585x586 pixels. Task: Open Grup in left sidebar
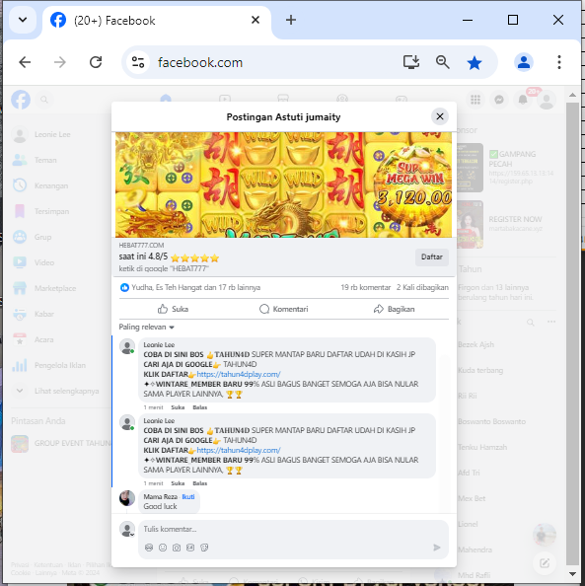coord(42,237)
